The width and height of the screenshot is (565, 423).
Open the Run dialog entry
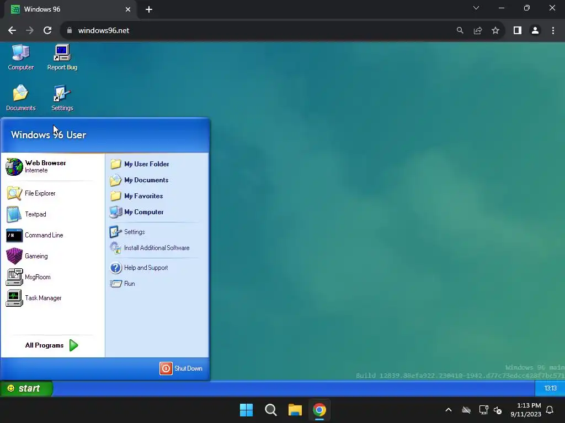point(122,284)
